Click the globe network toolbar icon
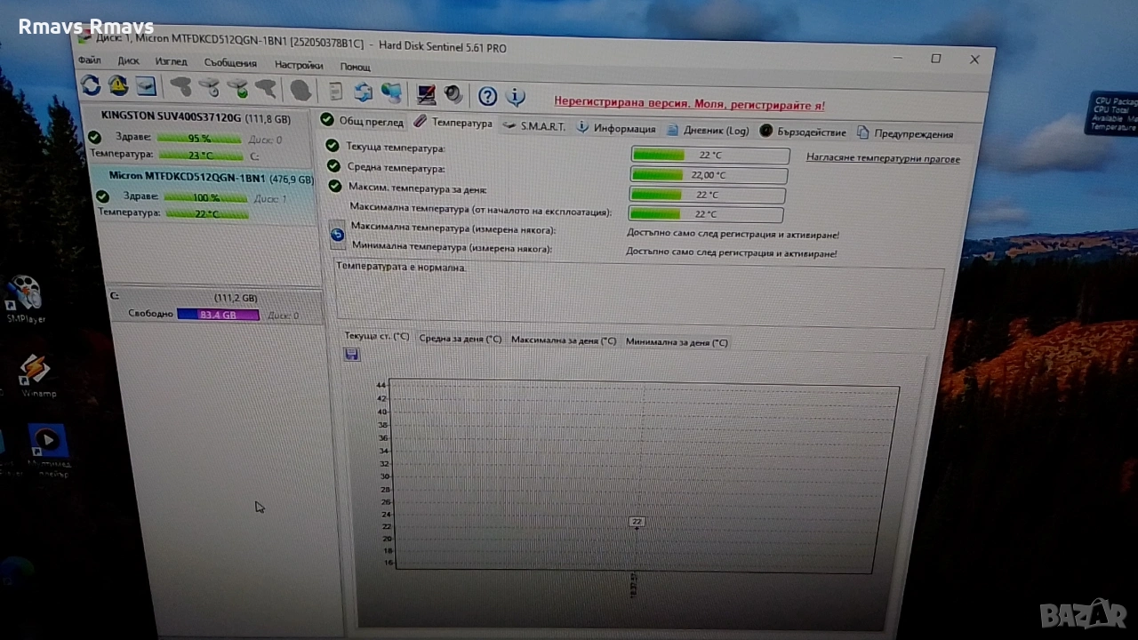 [391, 92]
